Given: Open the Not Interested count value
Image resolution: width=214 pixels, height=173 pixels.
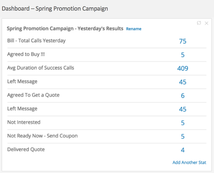Looking at the screenshot, I should [x=183, y=123].
